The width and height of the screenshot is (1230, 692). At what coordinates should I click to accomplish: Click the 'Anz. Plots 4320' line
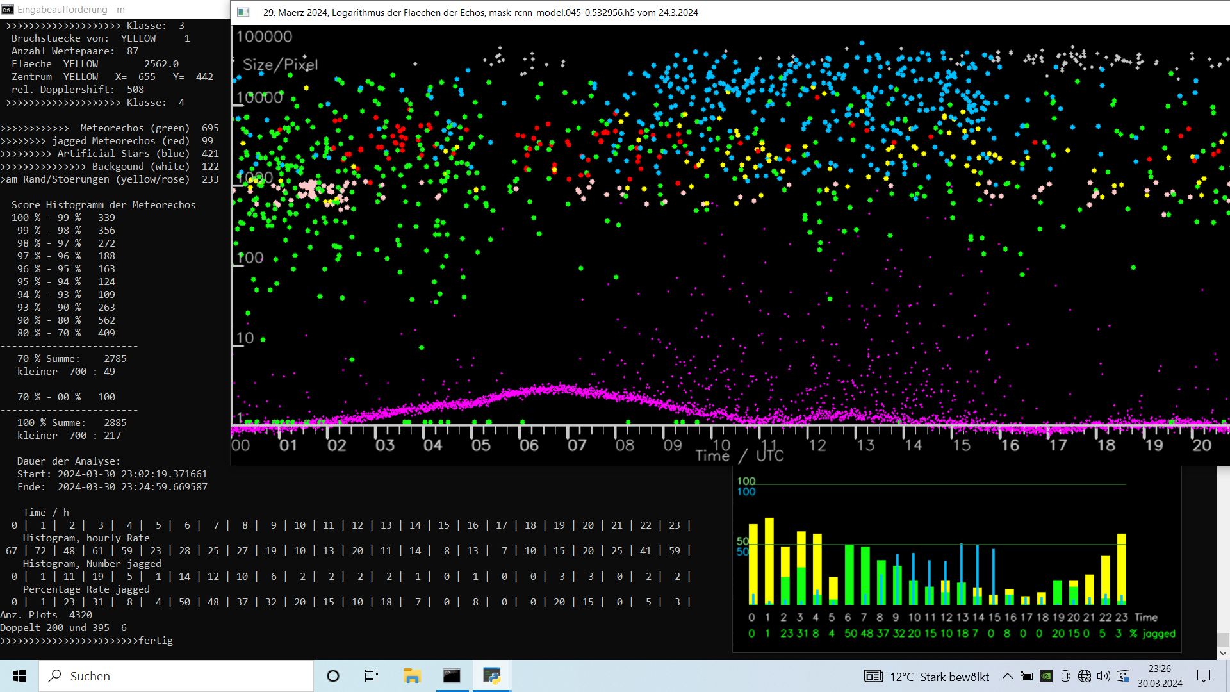(46, 615)
